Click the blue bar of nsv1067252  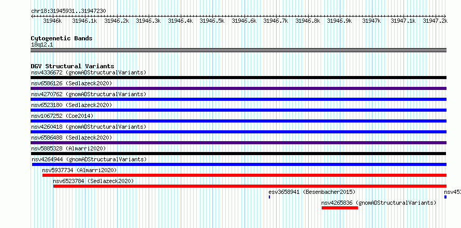click(x=238, y=121)
